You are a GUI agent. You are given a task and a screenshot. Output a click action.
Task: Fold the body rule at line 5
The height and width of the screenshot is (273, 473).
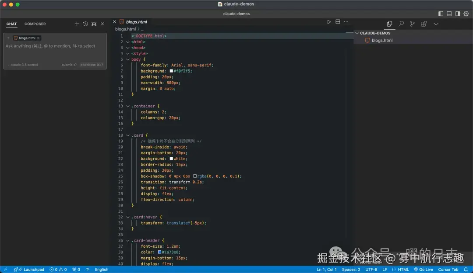[x=128, y=59]
